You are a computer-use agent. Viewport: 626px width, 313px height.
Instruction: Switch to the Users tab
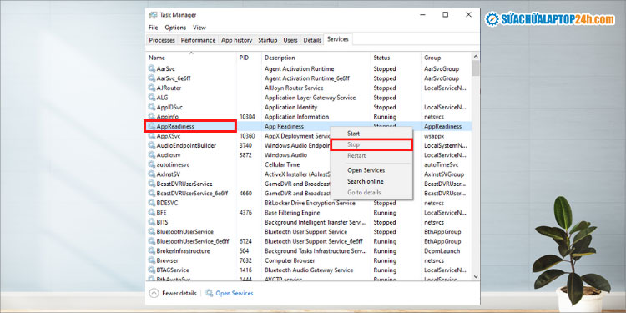290,40
